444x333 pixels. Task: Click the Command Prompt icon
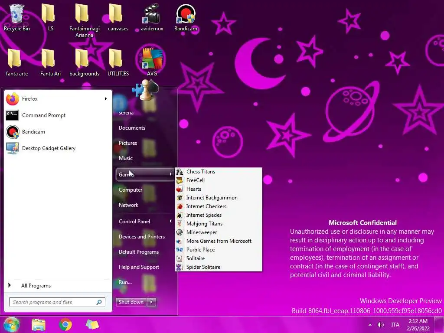pyautogui.click(x=12, y=115)
